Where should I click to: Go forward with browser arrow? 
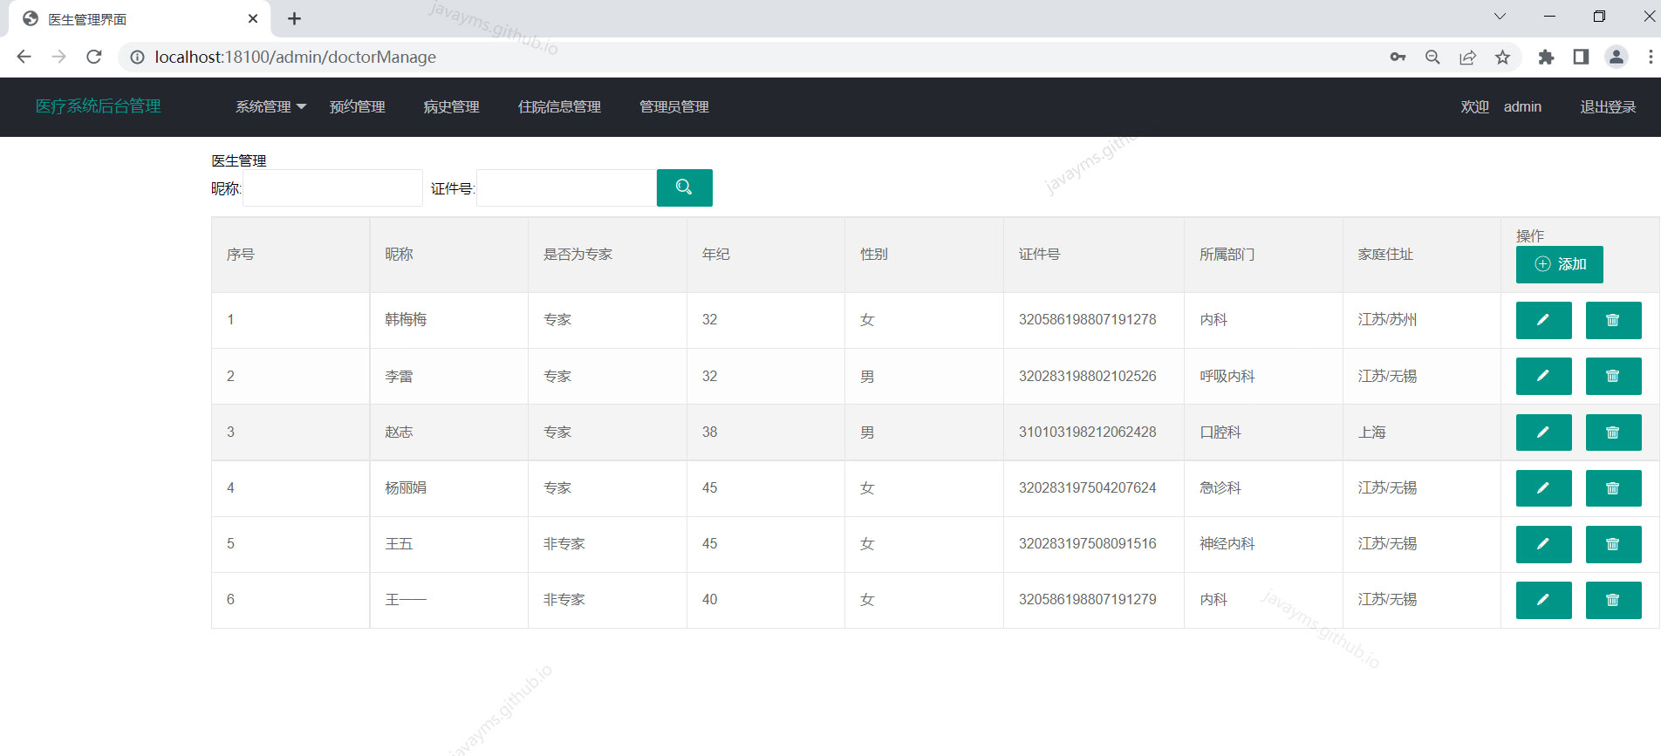[x=58, y=57]
